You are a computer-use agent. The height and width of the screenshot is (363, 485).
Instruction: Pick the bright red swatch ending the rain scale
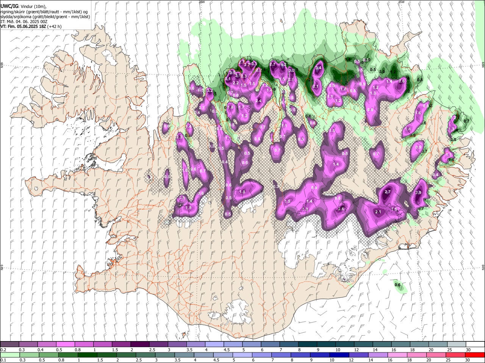475,355
